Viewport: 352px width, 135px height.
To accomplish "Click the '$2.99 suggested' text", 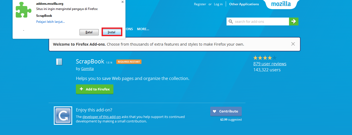I will point(231,120).
